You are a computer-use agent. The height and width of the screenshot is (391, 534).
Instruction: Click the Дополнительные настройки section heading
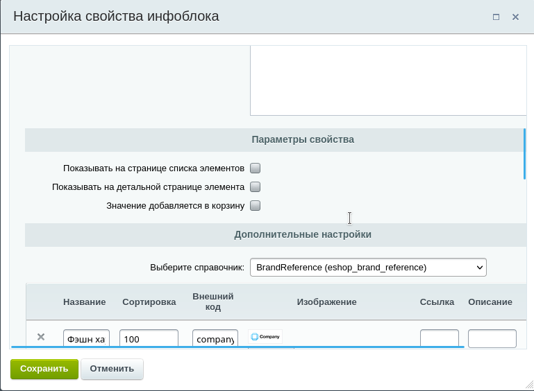coord(303,234)
